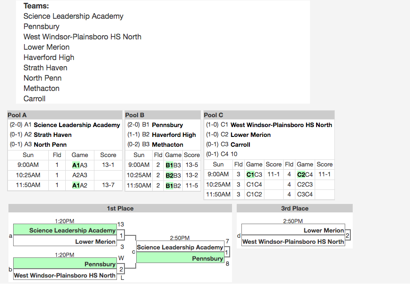Select Pennsbury in the championship final box
410x286 pixels.
(207, 258)
